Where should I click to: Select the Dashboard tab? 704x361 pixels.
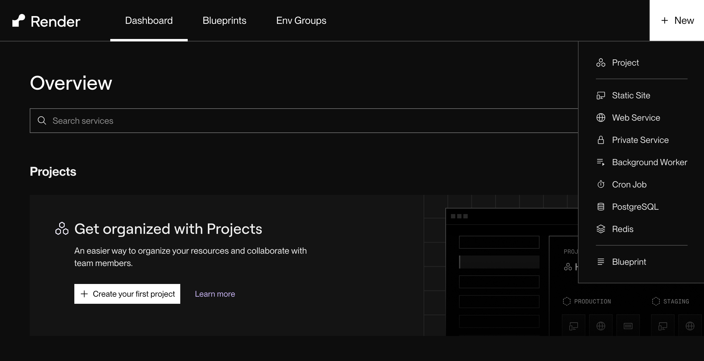tap(149, 20)
